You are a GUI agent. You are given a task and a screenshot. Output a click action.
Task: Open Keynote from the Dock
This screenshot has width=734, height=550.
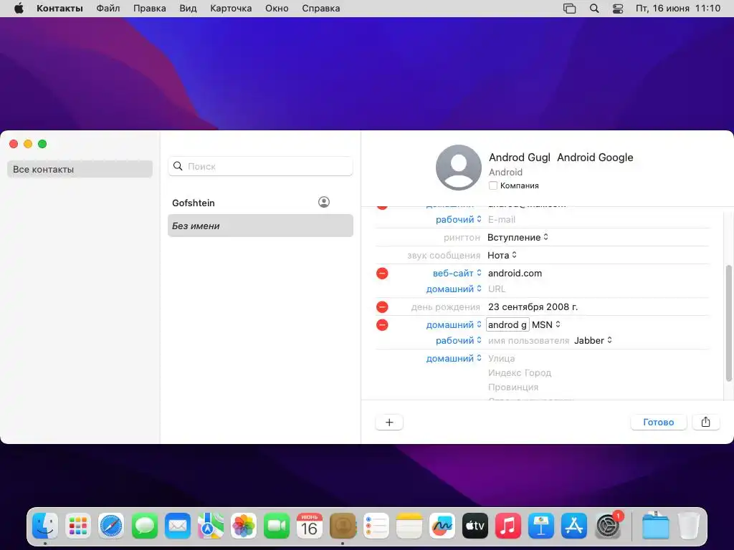tap(541, 526)
